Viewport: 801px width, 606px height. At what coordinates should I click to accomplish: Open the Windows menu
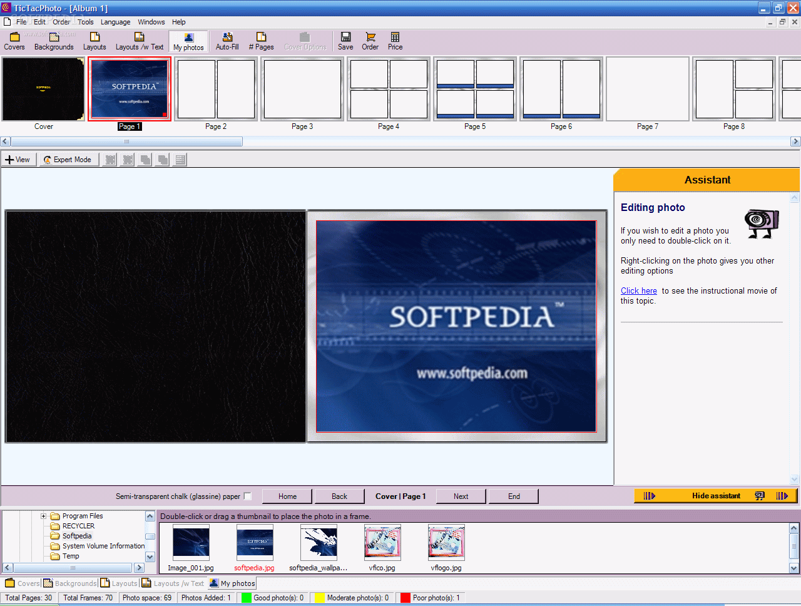click(151, 22)
